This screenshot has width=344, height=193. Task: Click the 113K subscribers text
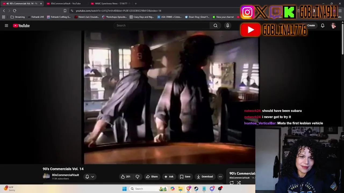coord(60,179)
